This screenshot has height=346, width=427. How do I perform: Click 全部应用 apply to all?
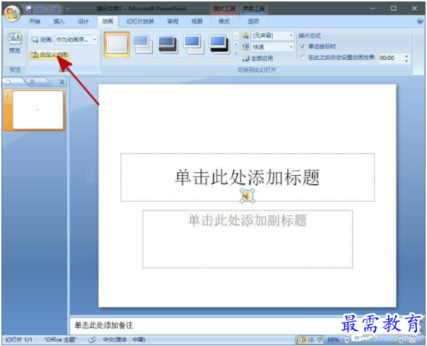tap(257, 58)
